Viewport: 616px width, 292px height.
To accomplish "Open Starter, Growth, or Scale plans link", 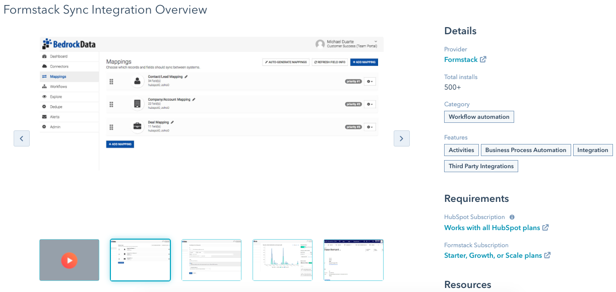I will click(x=493, y=255).
